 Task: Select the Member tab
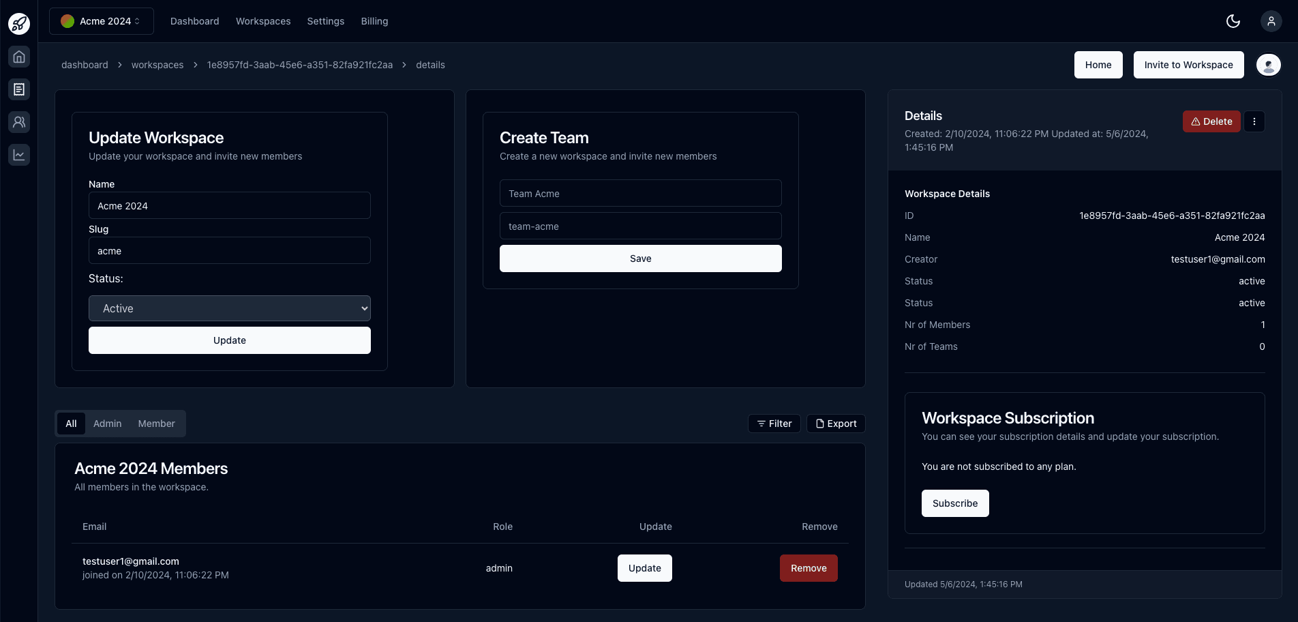point(157,424)
